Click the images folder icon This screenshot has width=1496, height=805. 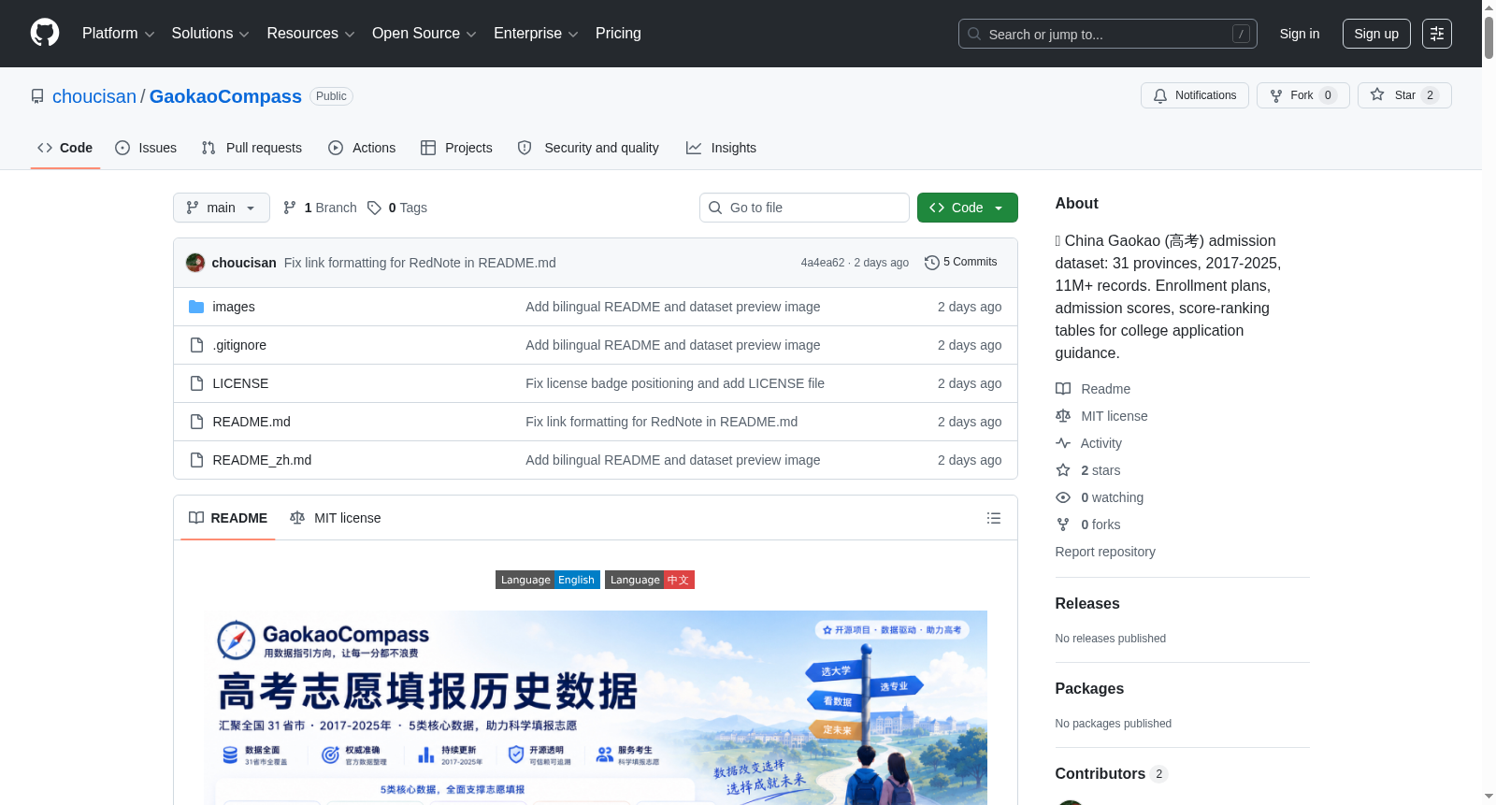coord(196,307)
